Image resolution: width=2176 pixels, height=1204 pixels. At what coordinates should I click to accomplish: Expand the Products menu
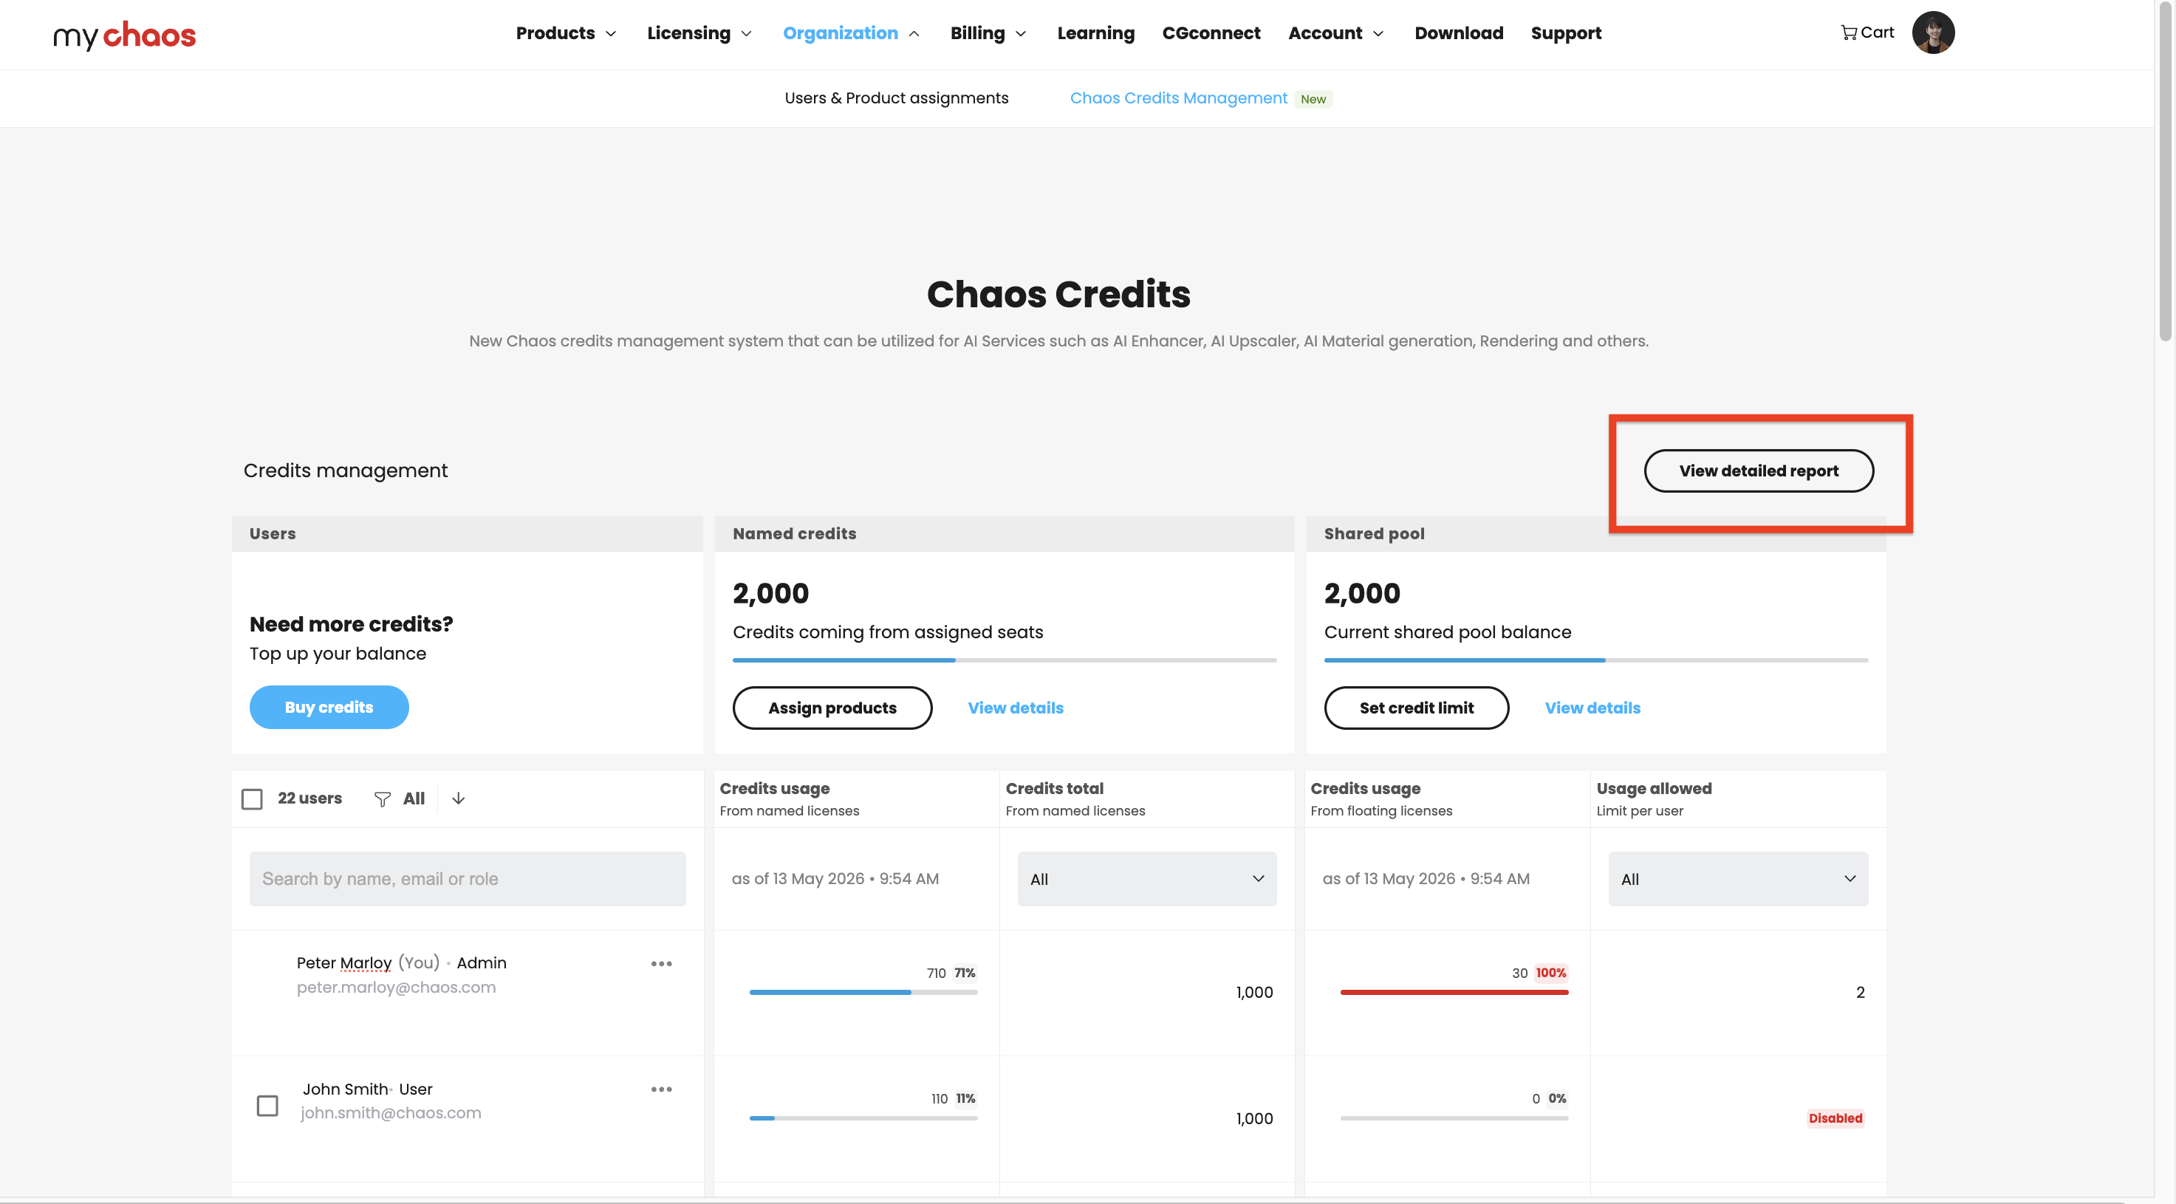pos(566,33)
